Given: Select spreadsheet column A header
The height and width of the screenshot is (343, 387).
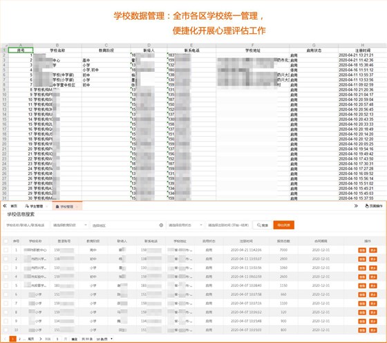Looking at the screenshot, I should [x=21, y=45].
